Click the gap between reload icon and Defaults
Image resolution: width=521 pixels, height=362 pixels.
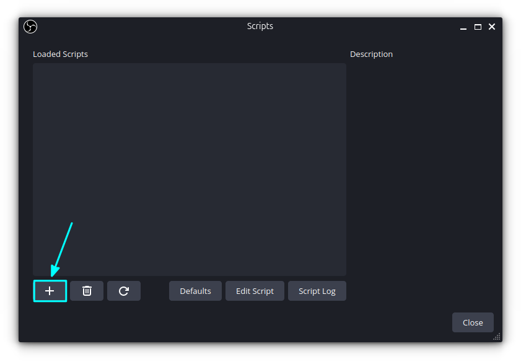[155, 291]
